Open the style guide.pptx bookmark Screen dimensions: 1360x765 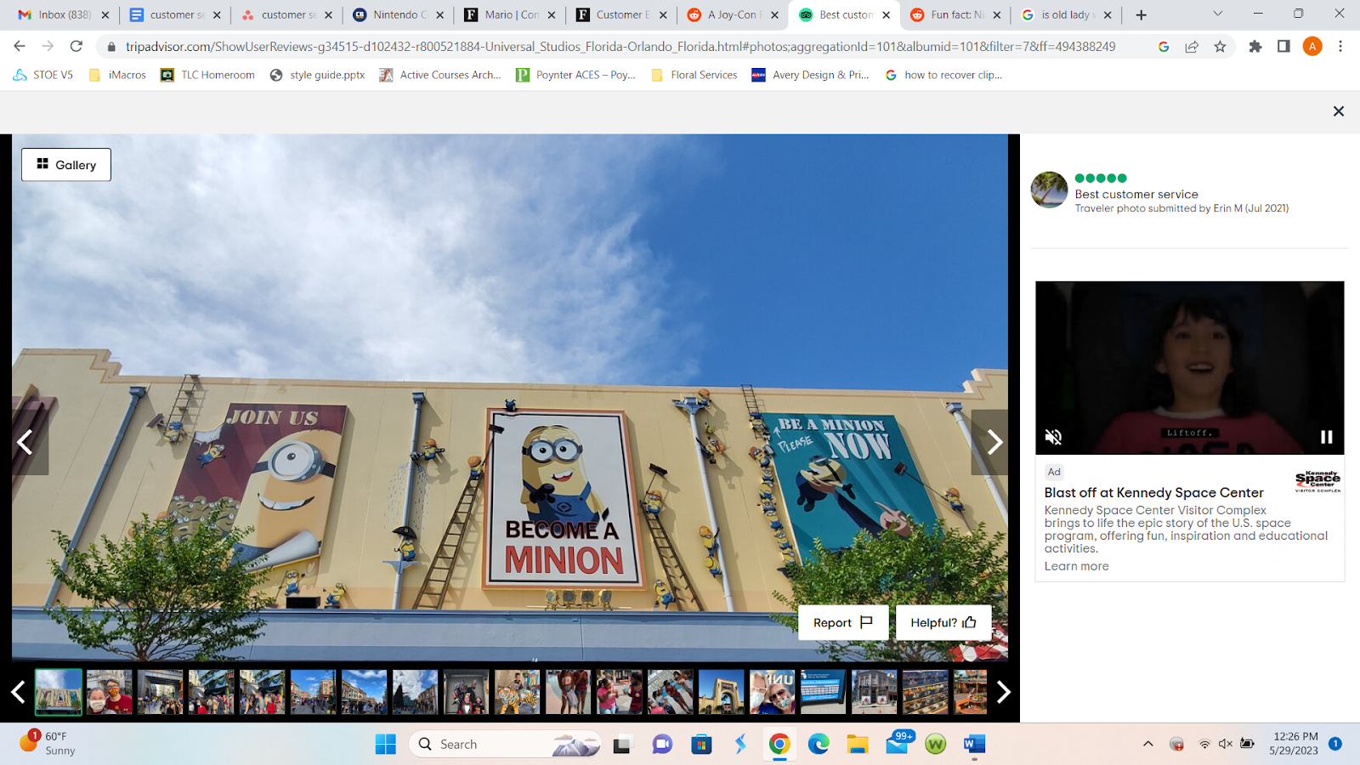pyautogui.click(x=317, y=75)
